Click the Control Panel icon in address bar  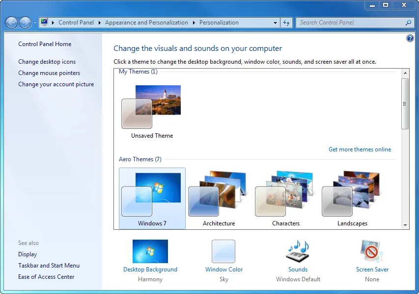(44, 23)
